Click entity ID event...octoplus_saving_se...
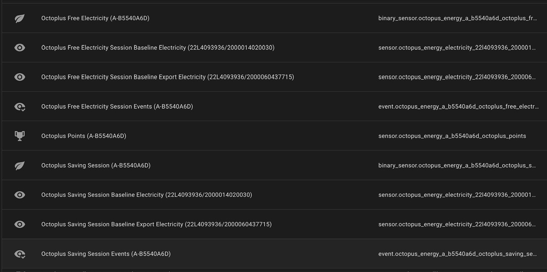Screen dimensions: 547x272 coord(458,254)
